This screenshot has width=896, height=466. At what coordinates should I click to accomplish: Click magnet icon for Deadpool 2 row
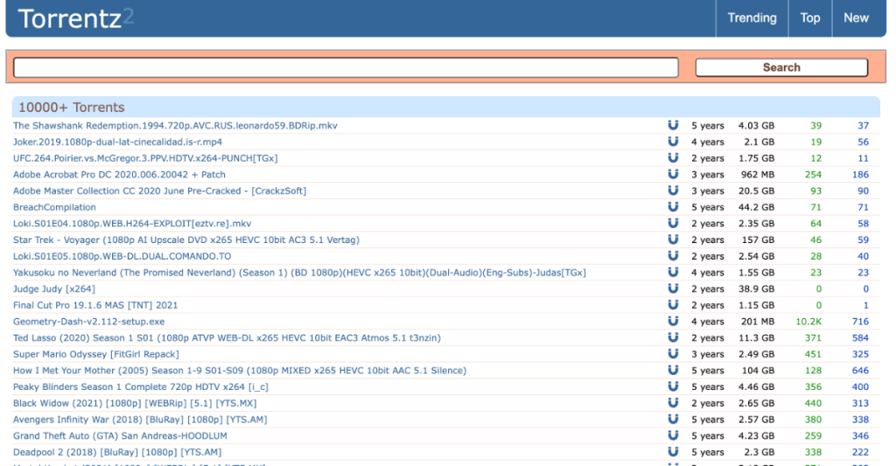click(x=673, y=452)
